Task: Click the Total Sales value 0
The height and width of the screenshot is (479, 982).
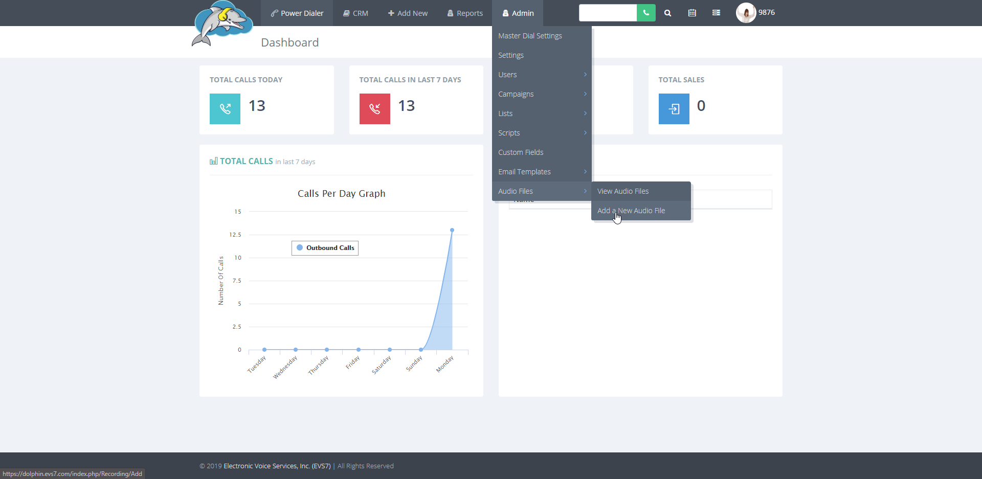Action: click(x=701, y=106)
